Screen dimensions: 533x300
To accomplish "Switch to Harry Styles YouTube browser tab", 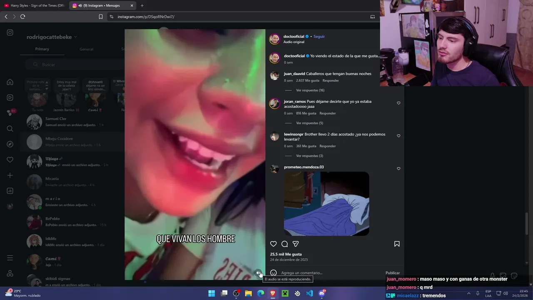I will [x=34, y=5].
